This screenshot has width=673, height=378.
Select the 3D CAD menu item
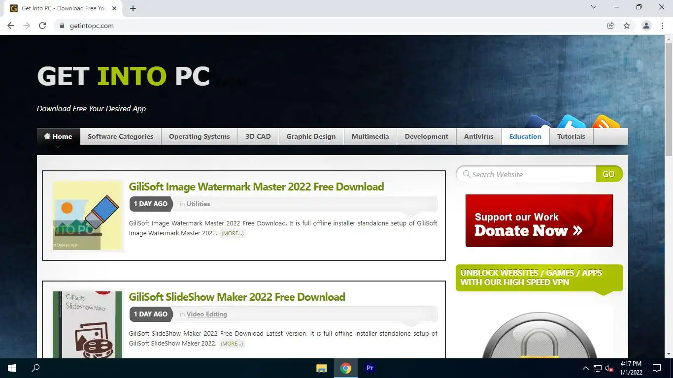pos(258,136)
